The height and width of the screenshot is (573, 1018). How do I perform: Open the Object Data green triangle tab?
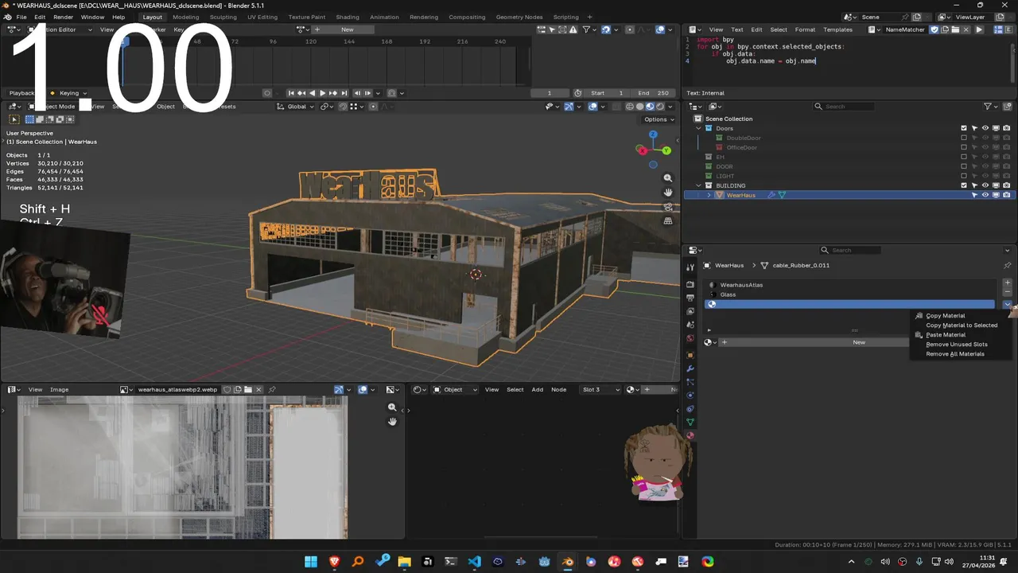pyautogui.click(x=690, y=422)
